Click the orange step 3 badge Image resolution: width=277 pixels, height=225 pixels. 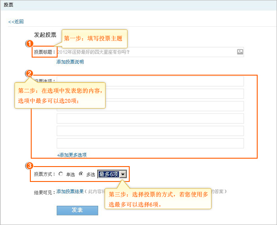tap(30, 166)
